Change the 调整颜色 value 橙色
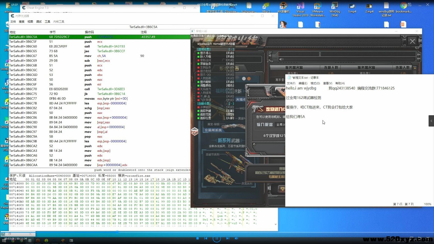Image resolution: width=434 pixels, height=244 pixels. click(x=230, y=86)
